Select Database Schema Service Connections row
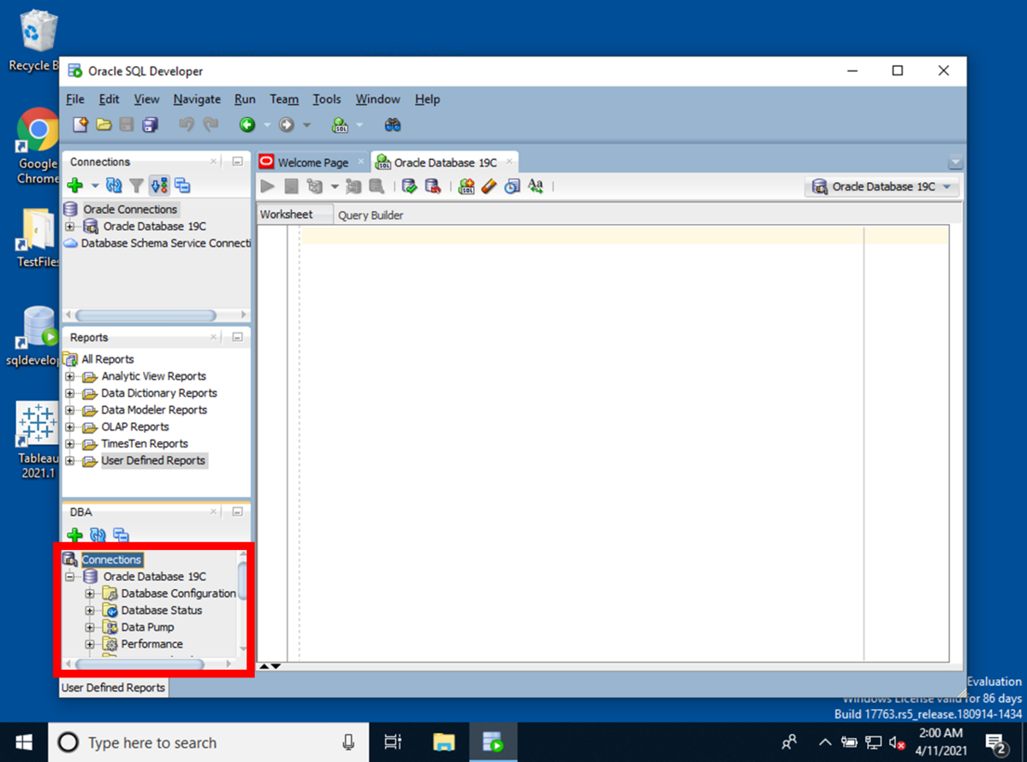Screen dimensions: 1027x762 158,244
